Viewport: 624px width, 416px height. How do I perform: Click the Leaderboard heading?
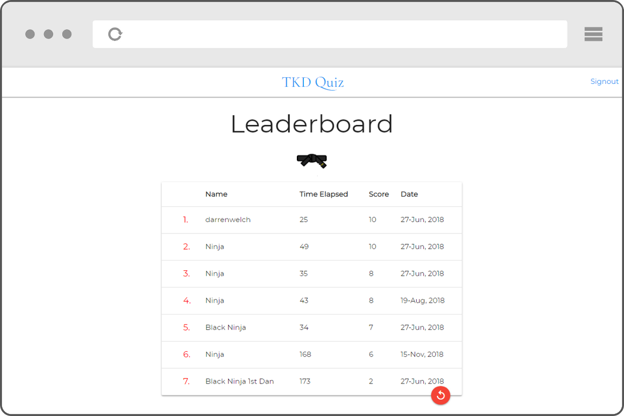click(311, 124)
